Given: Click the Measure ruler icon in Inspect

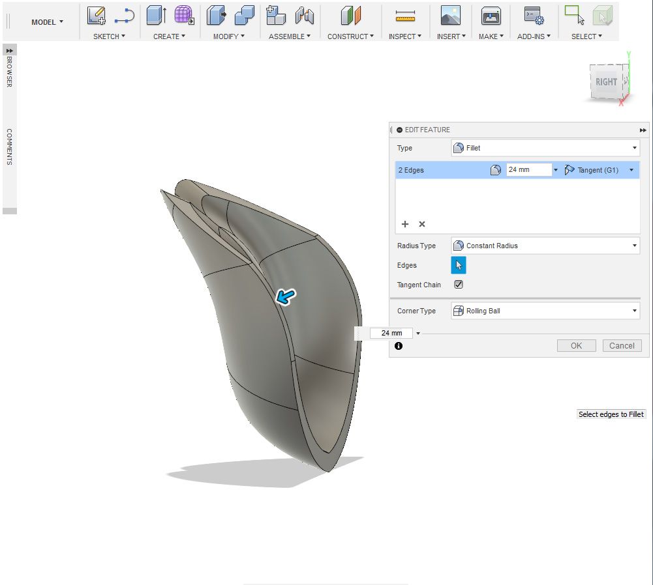Looking at the screenshot, I should pos(405,16).
